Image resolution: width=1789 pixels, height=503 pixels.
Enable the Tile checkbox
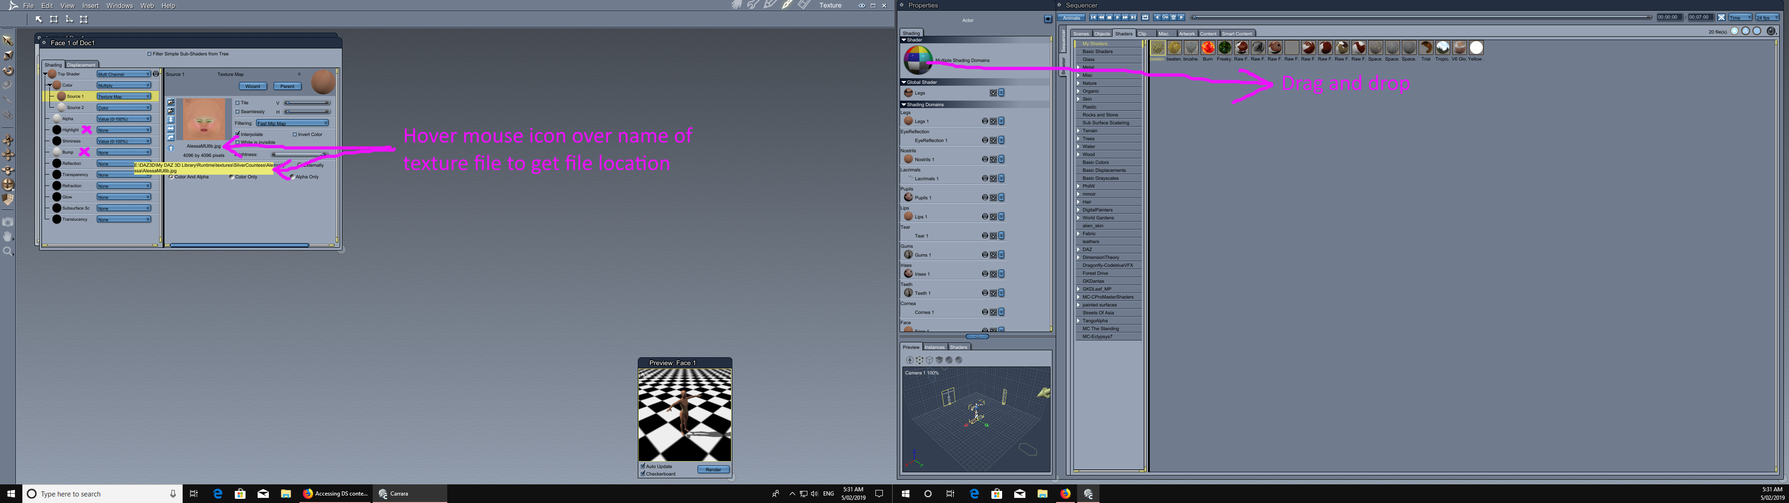[238, 103]
